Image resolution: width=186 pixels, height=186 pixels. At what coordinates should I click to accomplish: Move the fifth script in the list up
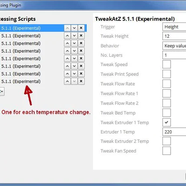pos(67,59)
